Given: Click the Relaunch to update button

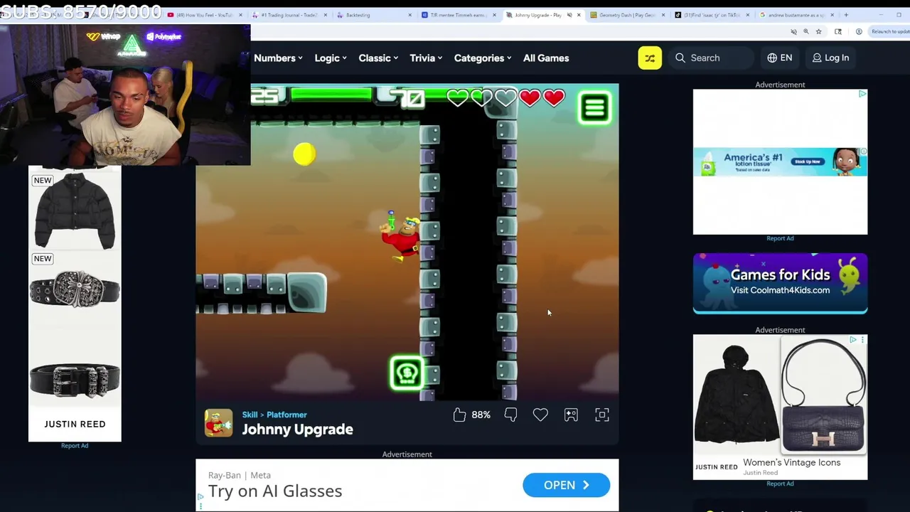Looking at the screenshot, I should [890, 31].
